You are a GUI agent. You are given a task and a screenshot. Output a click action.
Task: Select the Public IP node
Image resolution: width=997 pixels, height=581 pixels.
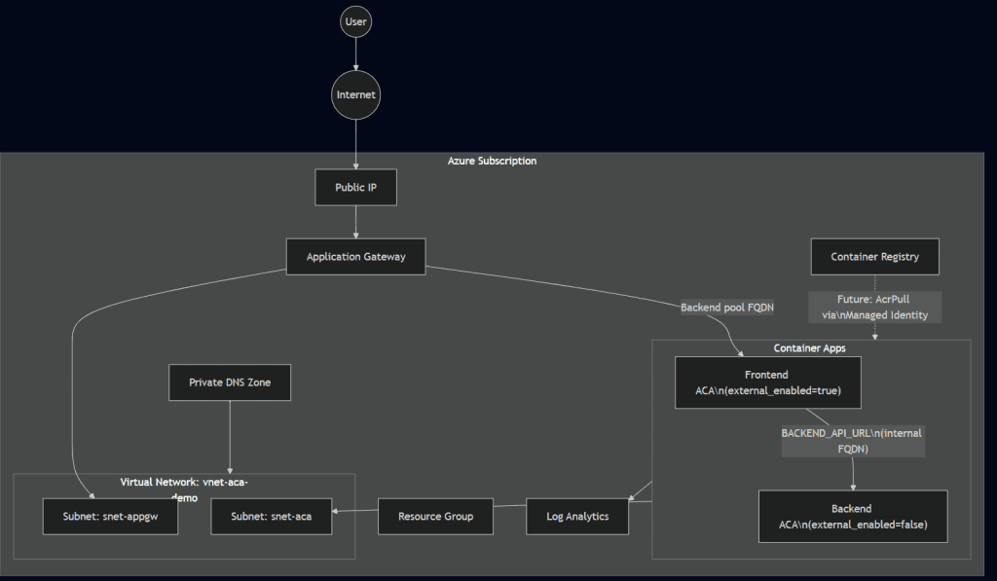point(356,188)
